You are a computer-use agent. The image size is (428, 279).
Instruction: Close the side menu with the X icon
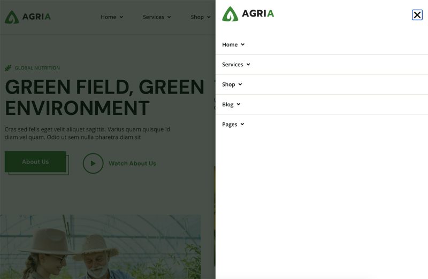pyautogui.click(x=417, y=15)
